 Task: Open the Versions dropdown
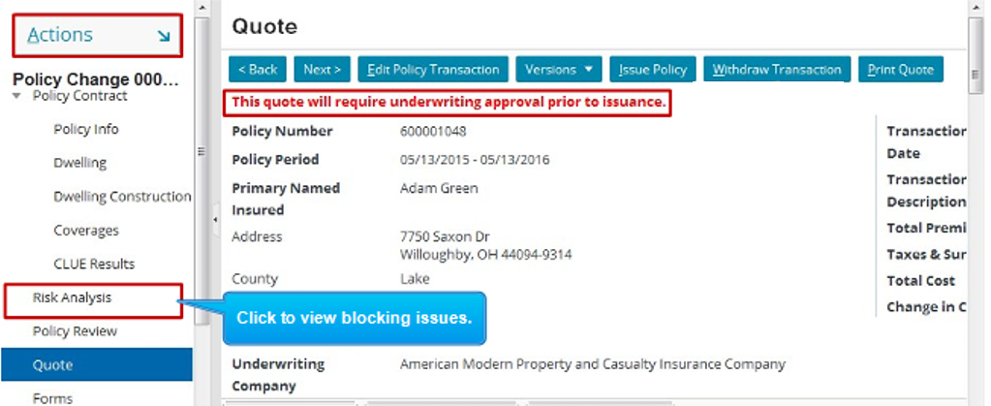coord(559,69)
